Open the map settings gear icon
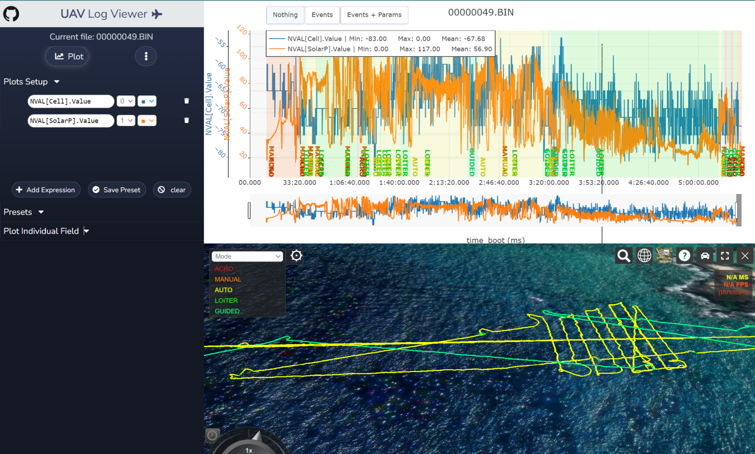Image resolution: width=755 pixels, height=454 pixels. pyautogui.click(x=296, y=255)
